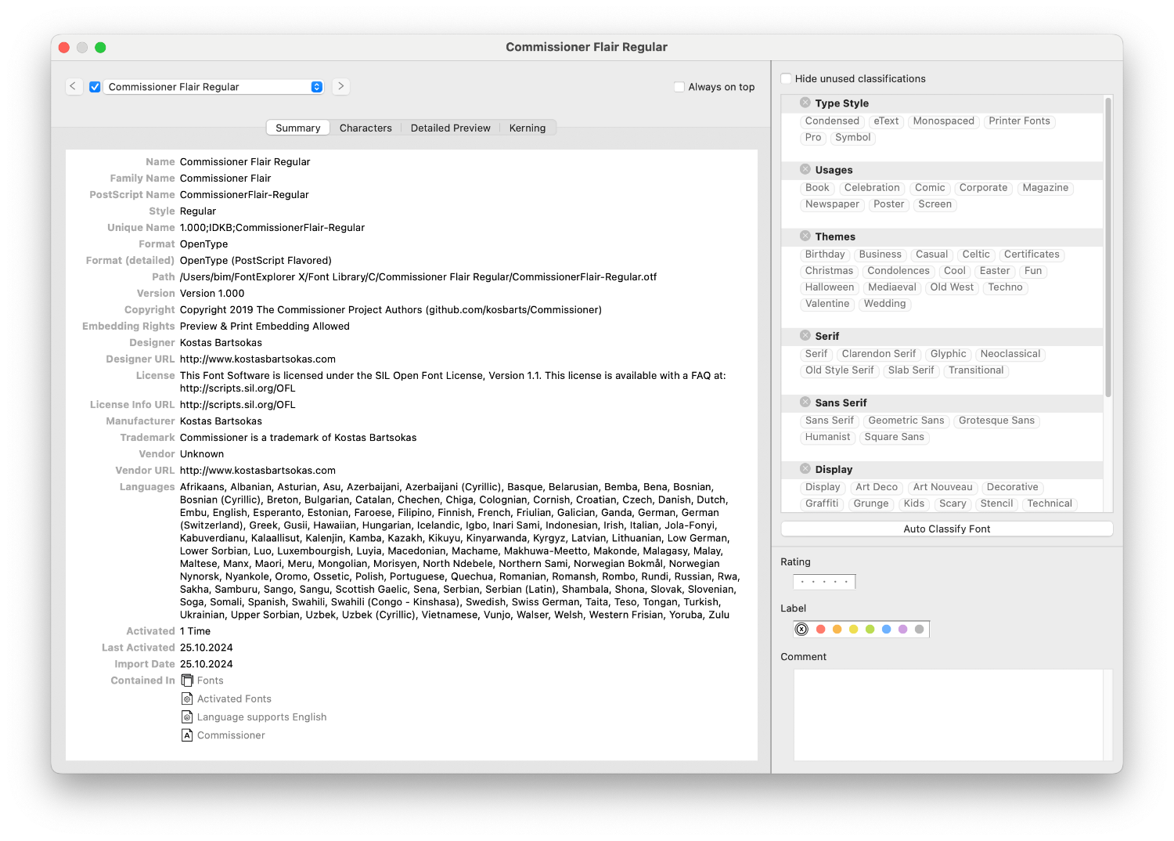Apply the orange label color
Viewport: 1174px width, 841px height.
pyautogui.click(x=837, y=629)
